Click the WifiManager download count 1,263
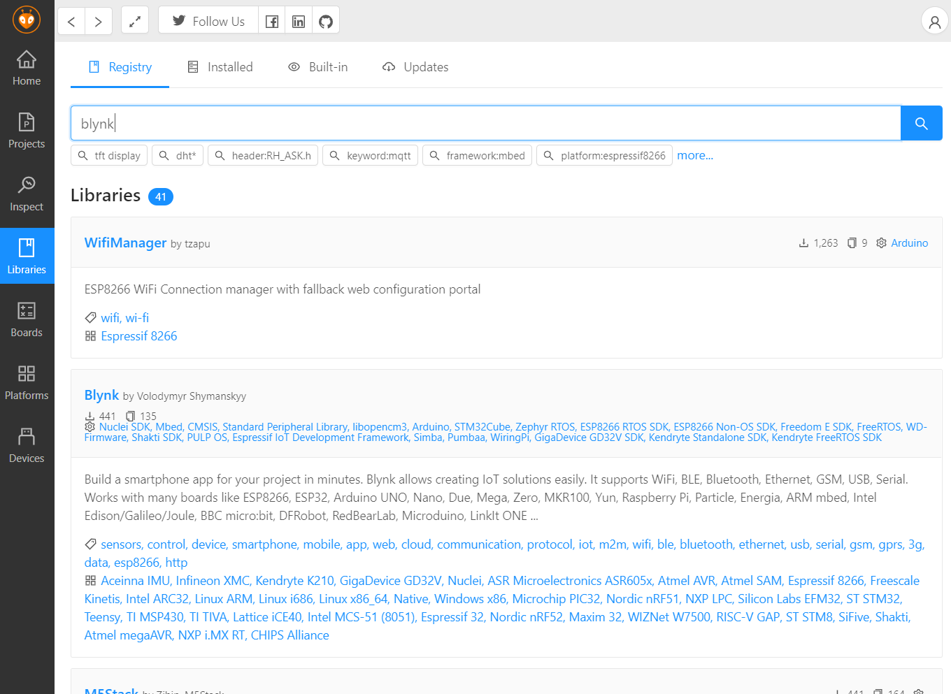 819,243
